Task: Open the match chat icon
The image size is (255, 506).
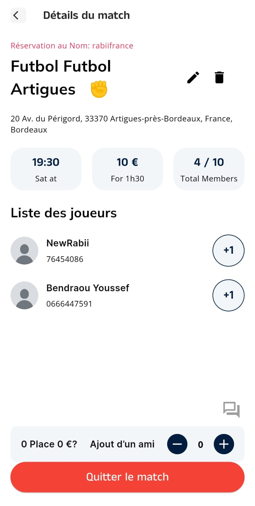Action: pyautogui.click(x=231, y=410)
